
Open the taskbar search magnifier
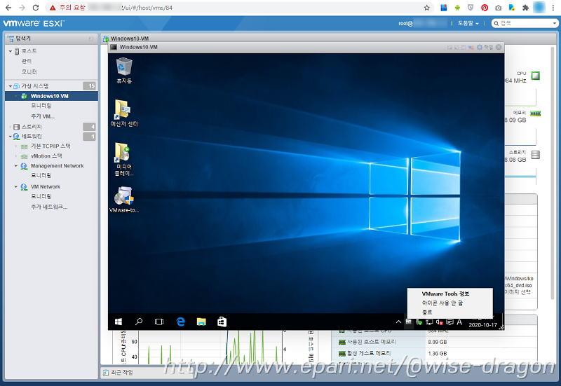coord(139,322)
